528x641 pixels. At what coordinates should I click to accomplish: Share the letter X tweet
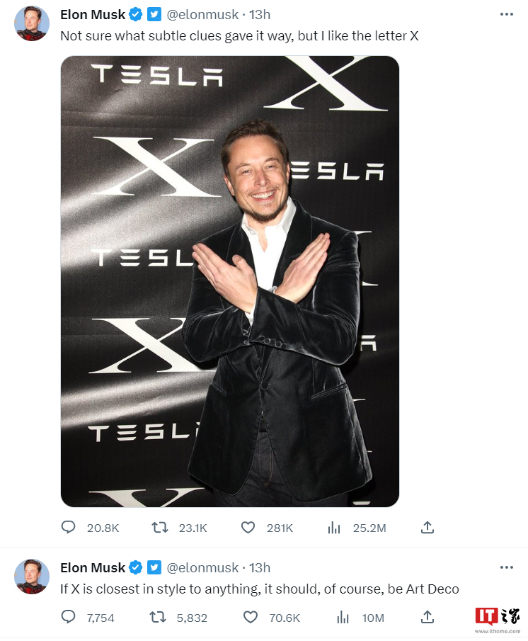427,528
